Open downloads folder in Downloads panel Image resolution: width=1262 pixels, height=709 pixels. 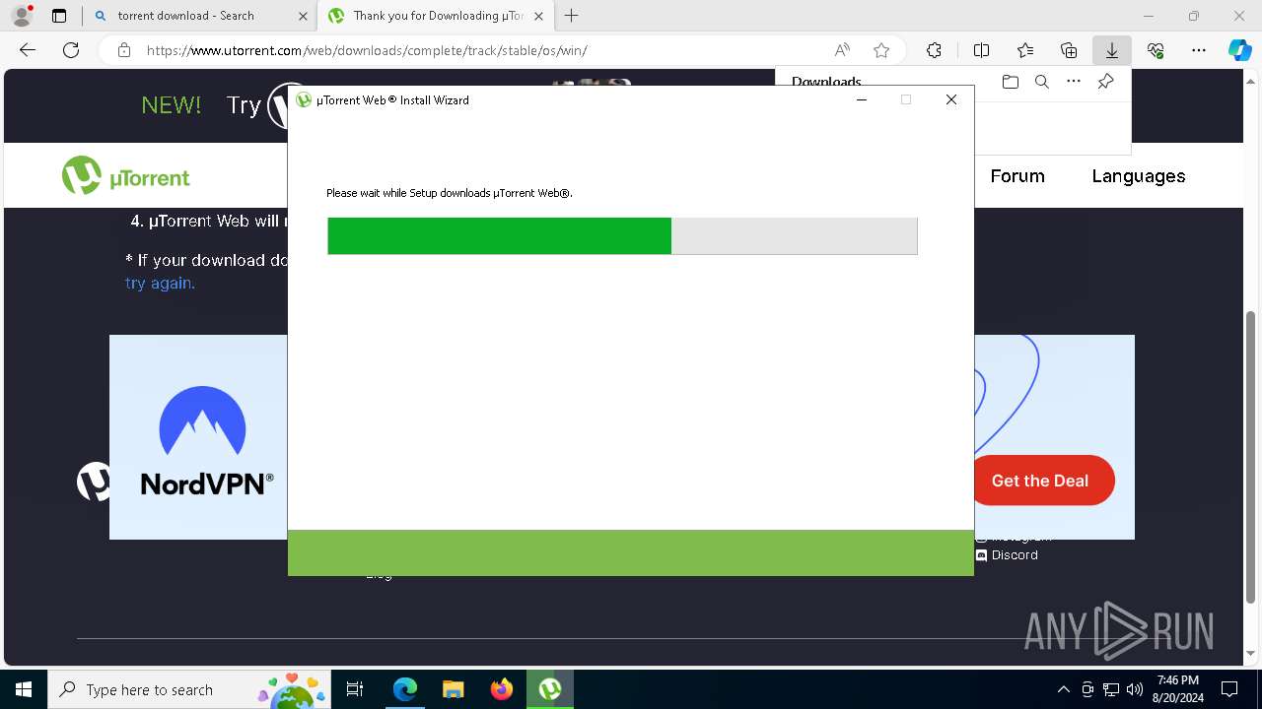coord(1010,82)
